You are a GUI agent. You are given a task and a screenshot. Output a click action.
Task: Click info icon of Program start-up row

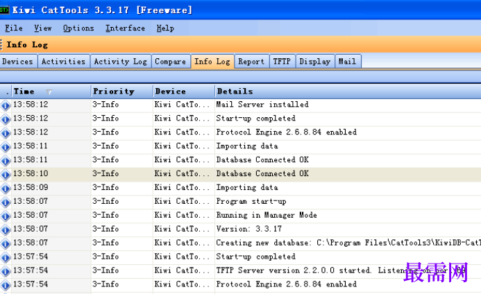tap(6, 202)
